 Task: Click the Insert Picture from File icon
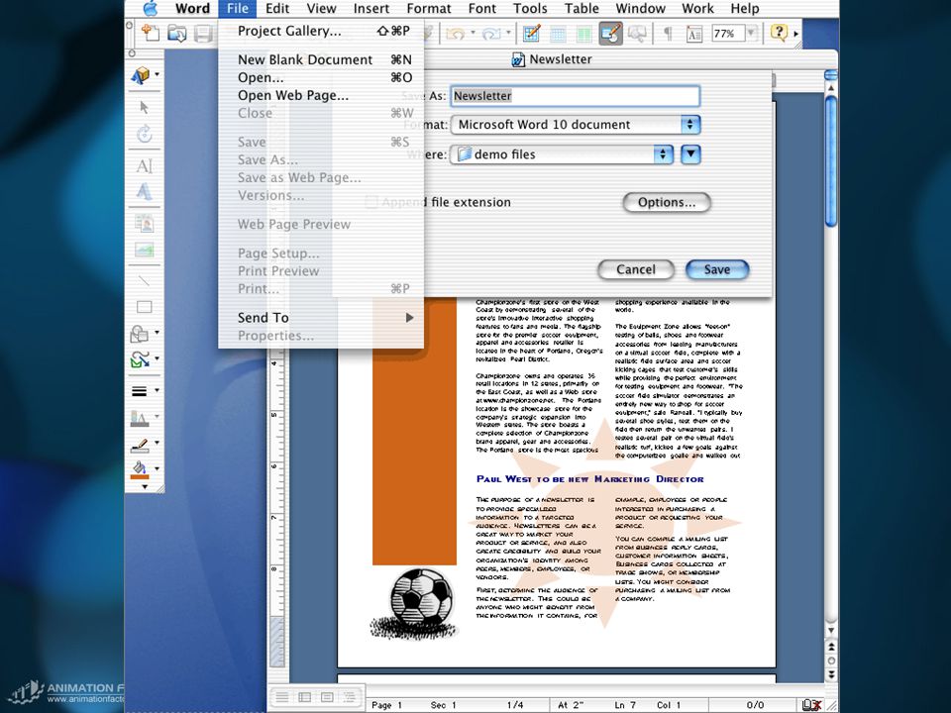click(x=145, y=250)
